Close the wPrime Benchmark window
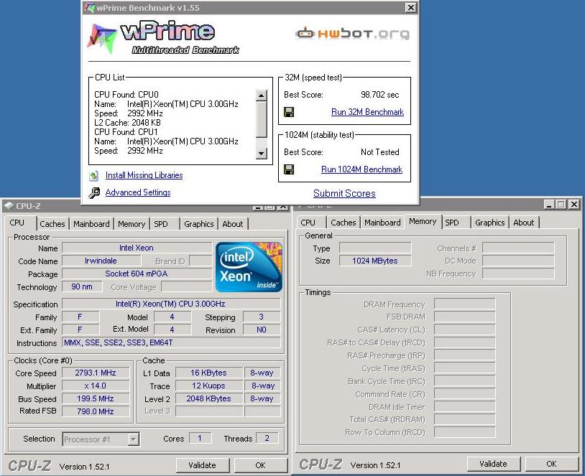The width and height of the screenshot is (585, 476). [x=411, y=7]
